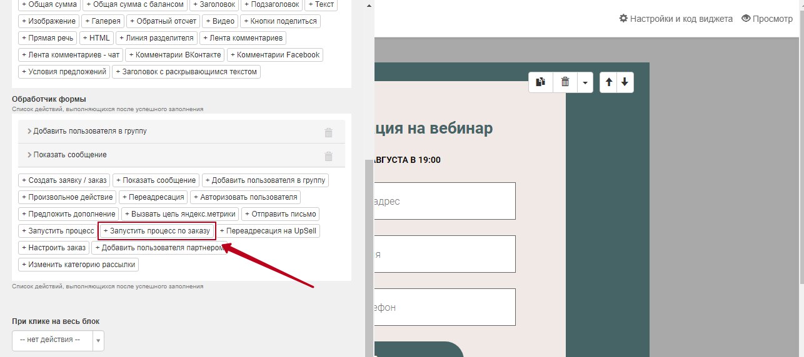804x357 pixels.
Task: Insert '+ Комментарии Facebook' element
Action: click(x=275, y=55)
